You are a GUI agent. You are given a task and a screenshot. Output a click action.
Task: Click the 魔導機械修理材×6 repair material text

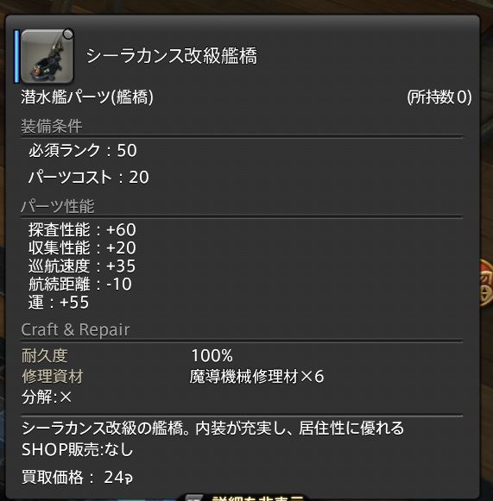[256, 376]
